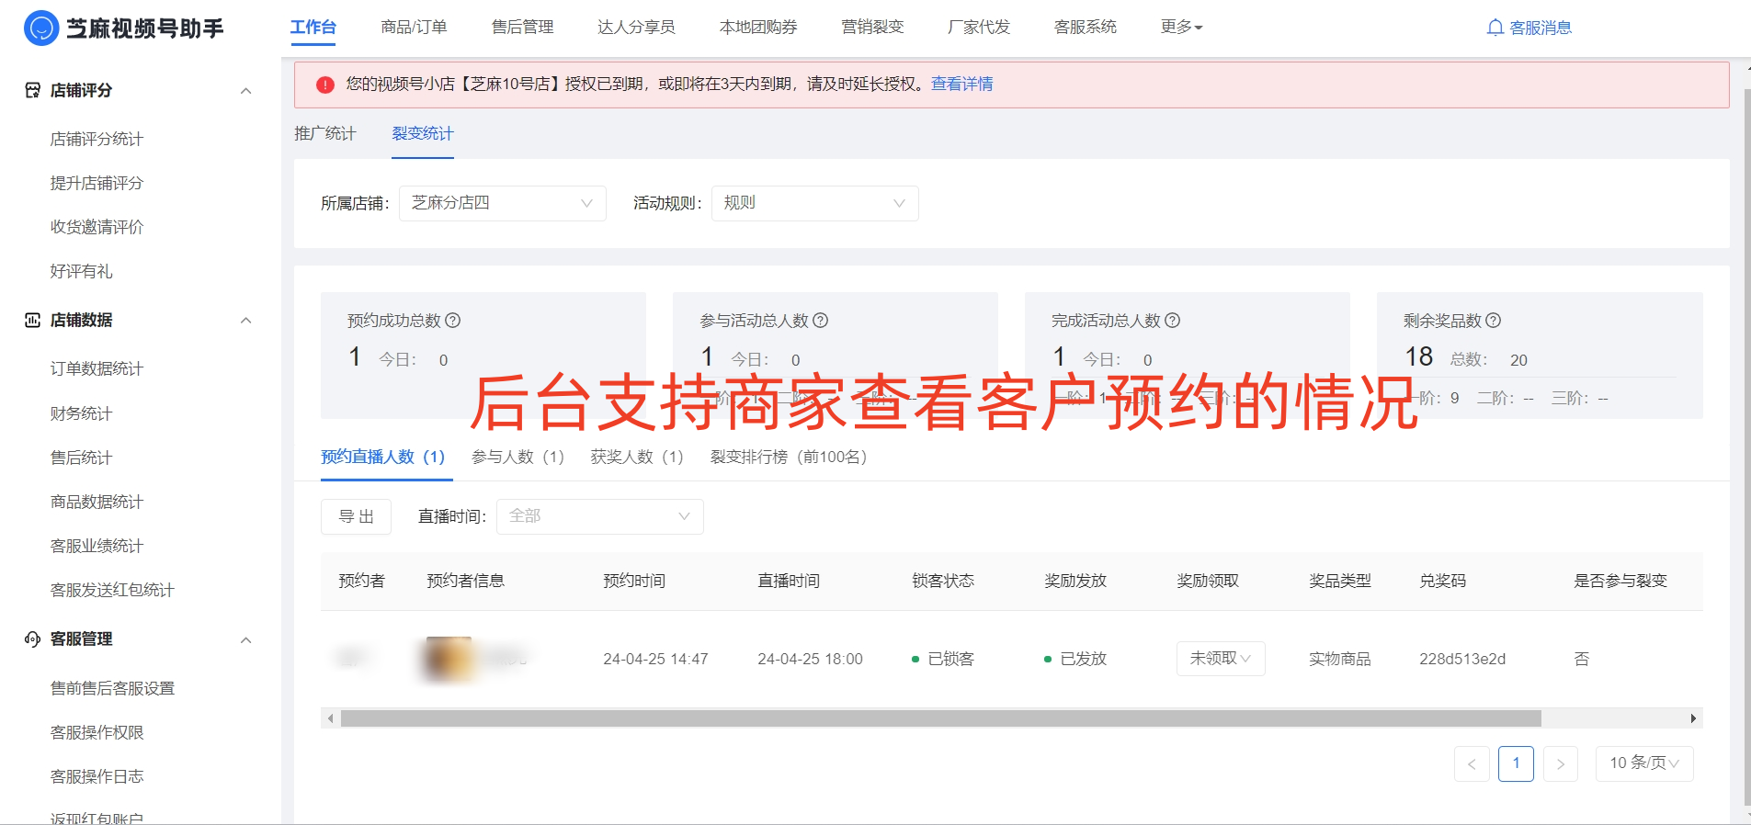
Task: Click the 预约时间 column header
Action: pyautogui.click(x=634, y=581)
